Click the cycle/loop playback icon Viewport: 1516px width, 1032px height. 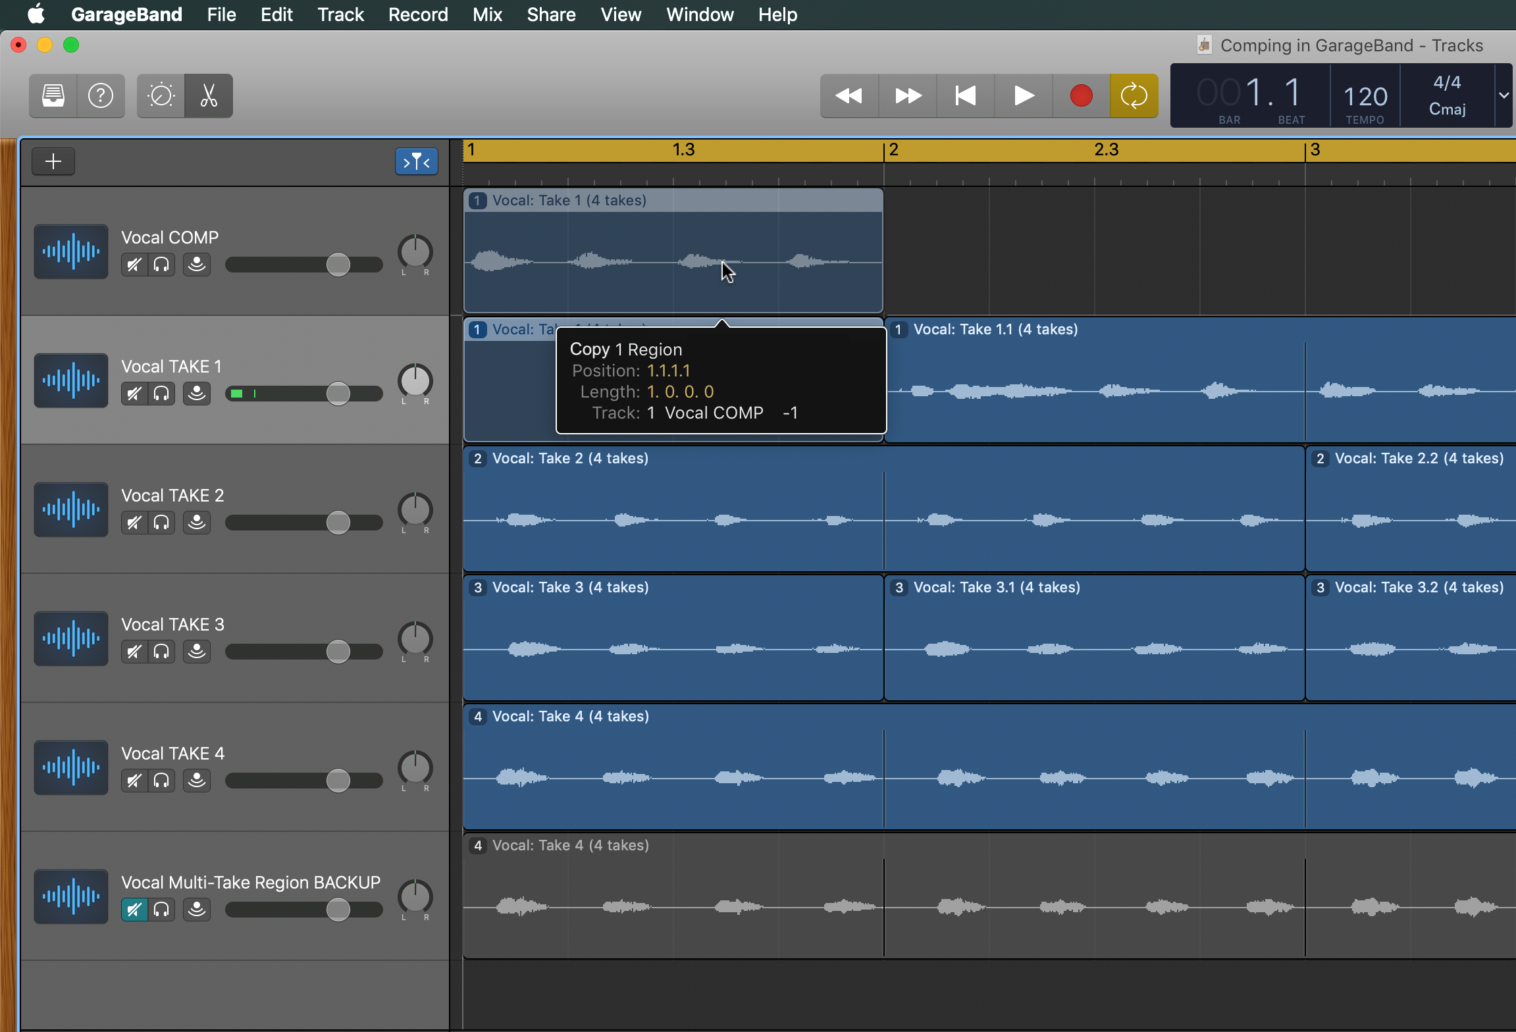[1135, 95]
